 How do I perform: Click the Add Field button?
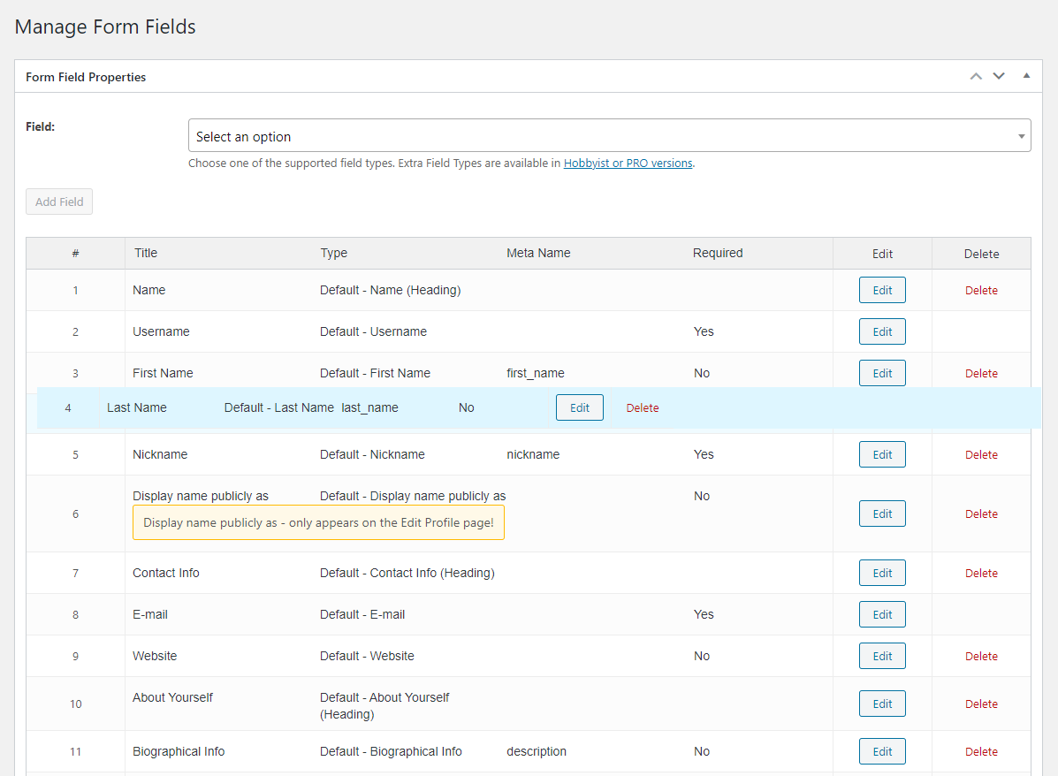(x=59, y=202)
